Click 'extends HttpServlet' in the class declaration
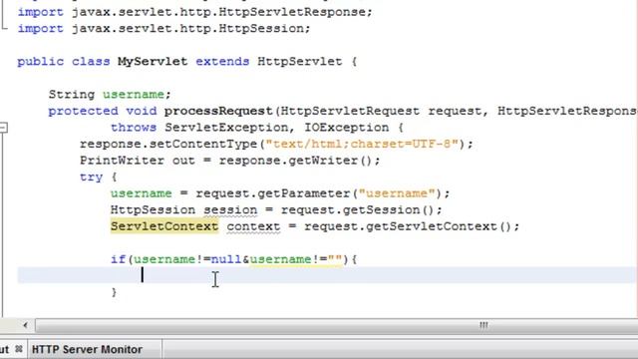638x359 pixels. point(269,62)
